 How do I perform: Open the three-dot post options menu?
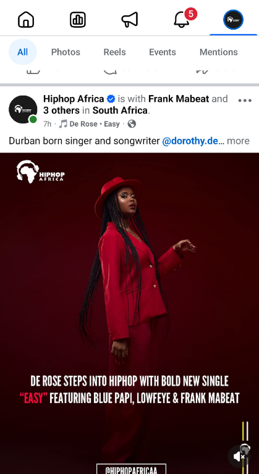[245, 101]
